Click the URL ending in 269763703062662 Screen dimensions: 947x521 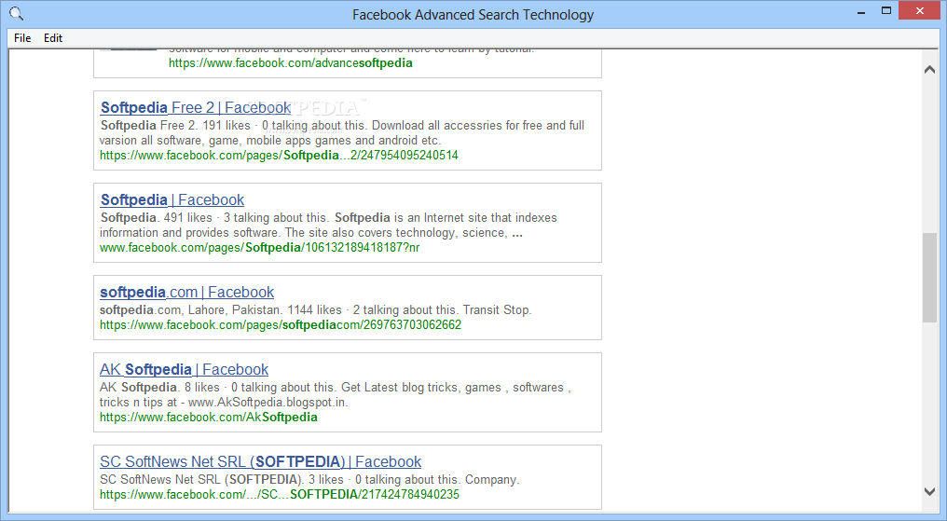pos(281,324)
